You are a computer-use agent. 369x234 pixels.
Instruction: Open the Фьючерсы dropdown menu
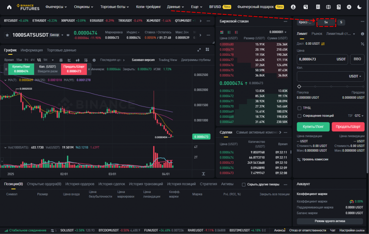[x=56, y=7]
